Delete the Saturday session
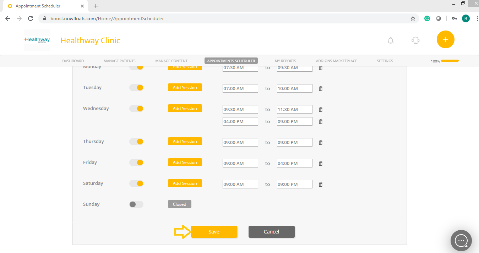The width and height of the screenshot is (479, 253). [321, 185]
